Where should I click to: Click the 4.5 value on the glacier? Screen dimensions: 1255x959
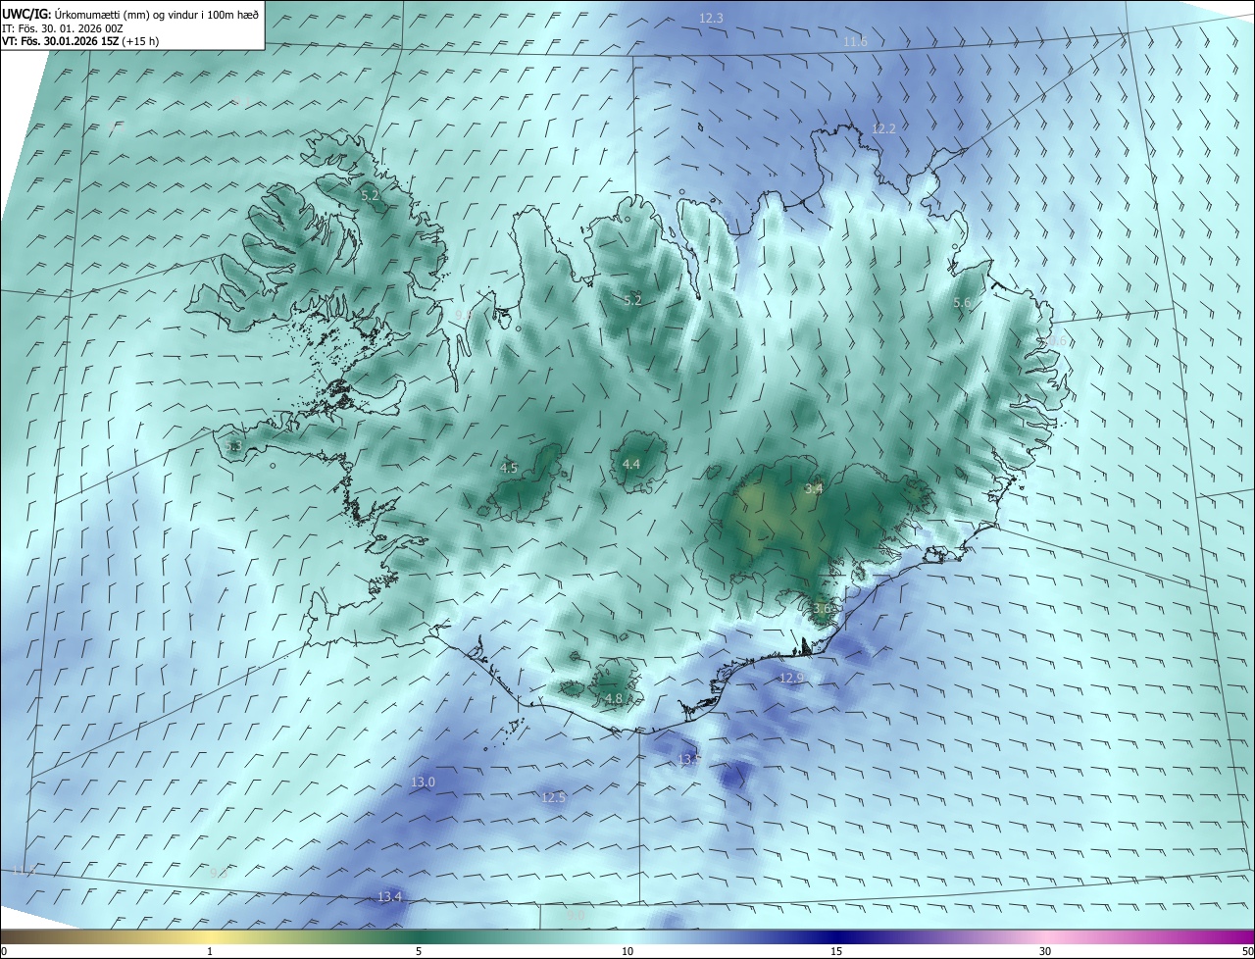pos(508,469)
